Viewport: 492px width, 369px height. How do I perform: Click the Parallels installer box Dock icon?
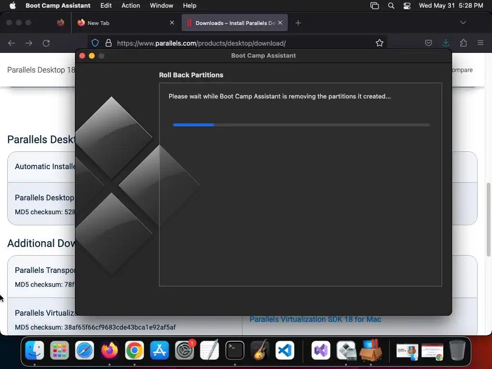(371, 350)
